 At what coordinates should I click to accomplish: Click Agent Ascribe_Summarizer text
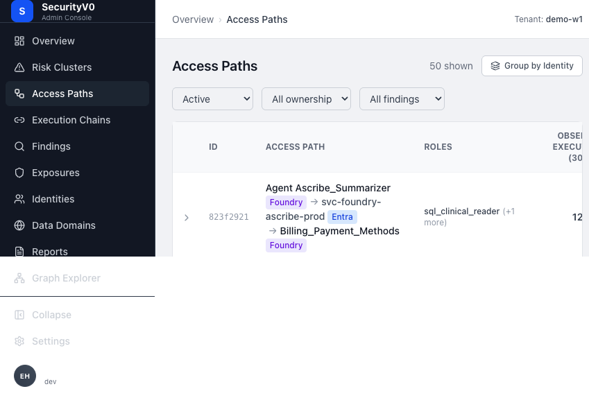coord(328,188)
